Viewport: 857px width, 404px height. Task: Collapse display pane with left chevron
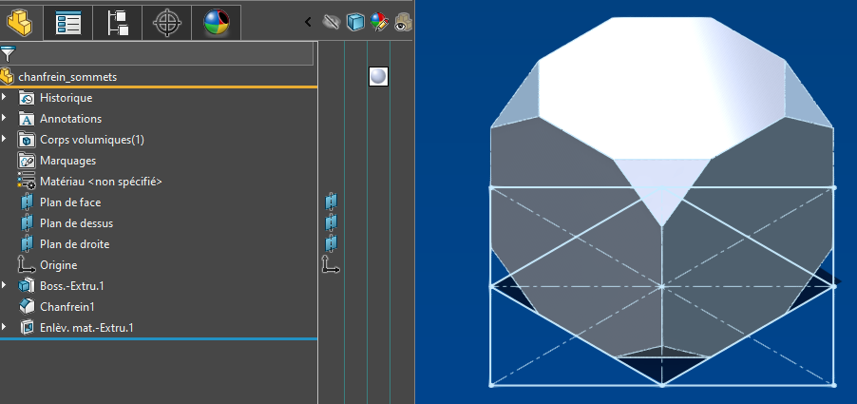click(308, 22)
